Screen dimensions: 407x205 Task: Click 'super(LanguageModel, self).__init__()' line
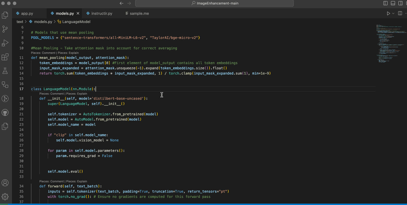tap(86, 104)
